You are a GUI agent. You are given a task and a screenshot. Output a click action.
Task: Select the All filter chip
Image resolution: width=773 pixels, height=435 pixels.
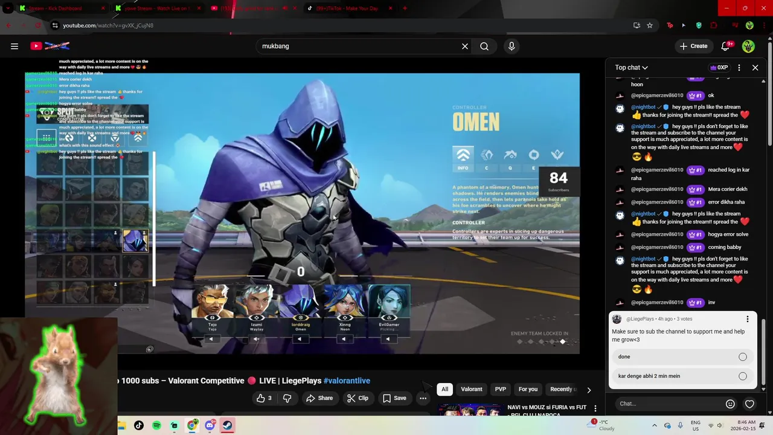click(x=444, y=389)
